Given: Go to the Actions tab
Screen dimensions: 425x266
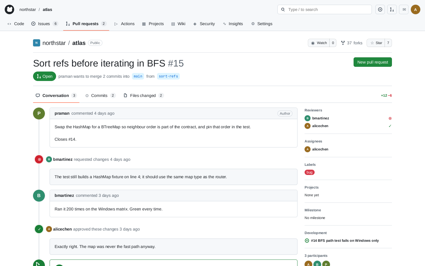Looking at the screenshot, I should (x=124, y=24).
